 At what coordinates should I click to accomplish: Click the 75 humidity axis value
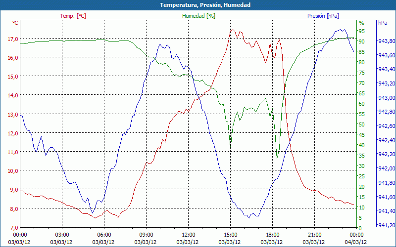click(362, 73)
